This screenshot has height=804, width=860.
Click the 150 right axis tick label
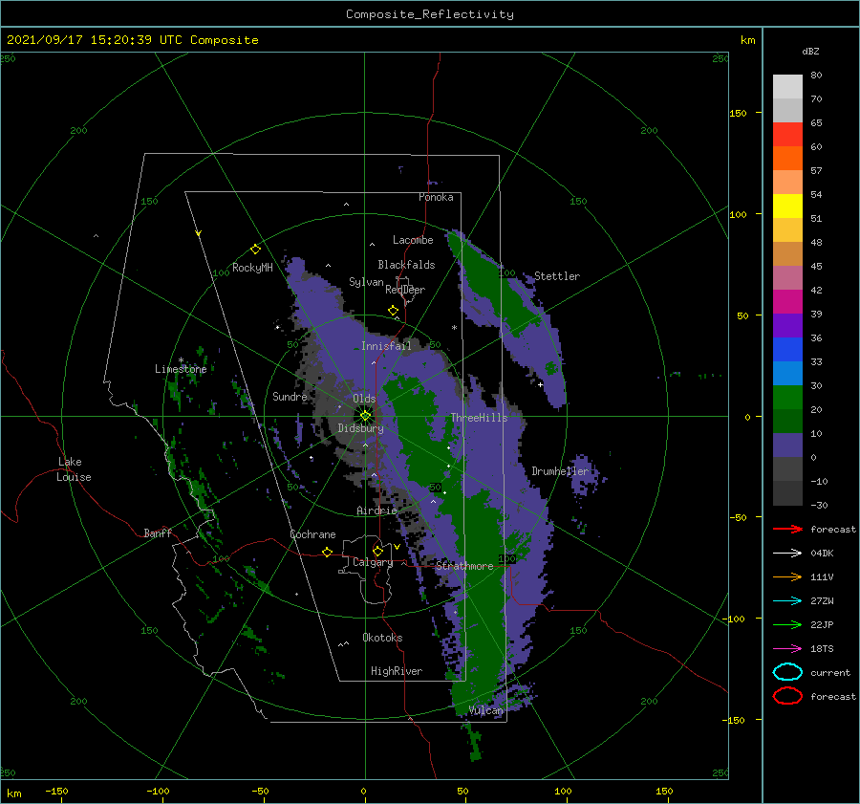point(738,113)
